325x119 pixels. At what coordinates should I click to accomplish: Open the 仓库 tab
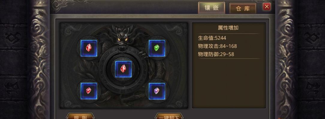(x=243, y=9)
